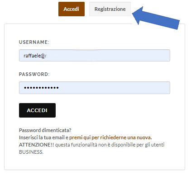Image resolution: width=191 pixels, height=175 pixels.
Task: Click the black ACCEDI button
Action: click(x=37, y=110)
